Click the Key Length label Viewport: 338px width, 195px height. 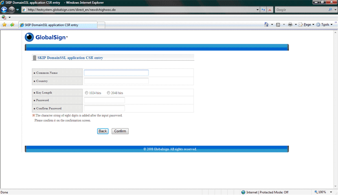44,92
